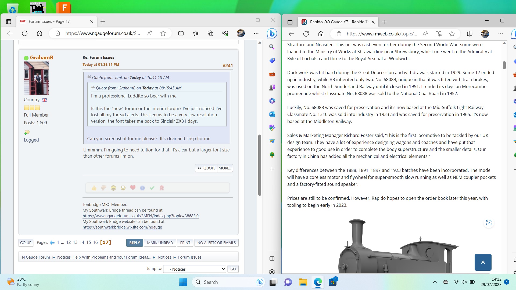Viewport: 516px width, 290px height.
Task: Open new tab in Forum Edge window
Action: coord(103,21)
